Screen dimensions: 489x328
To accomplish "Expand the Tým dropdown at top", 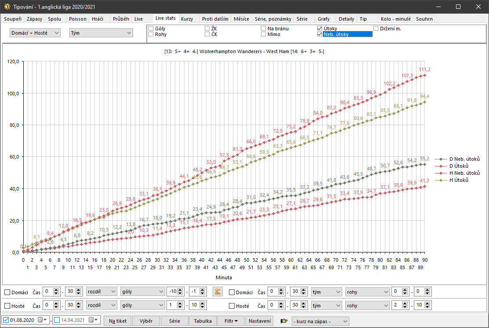I will (101, 33).
